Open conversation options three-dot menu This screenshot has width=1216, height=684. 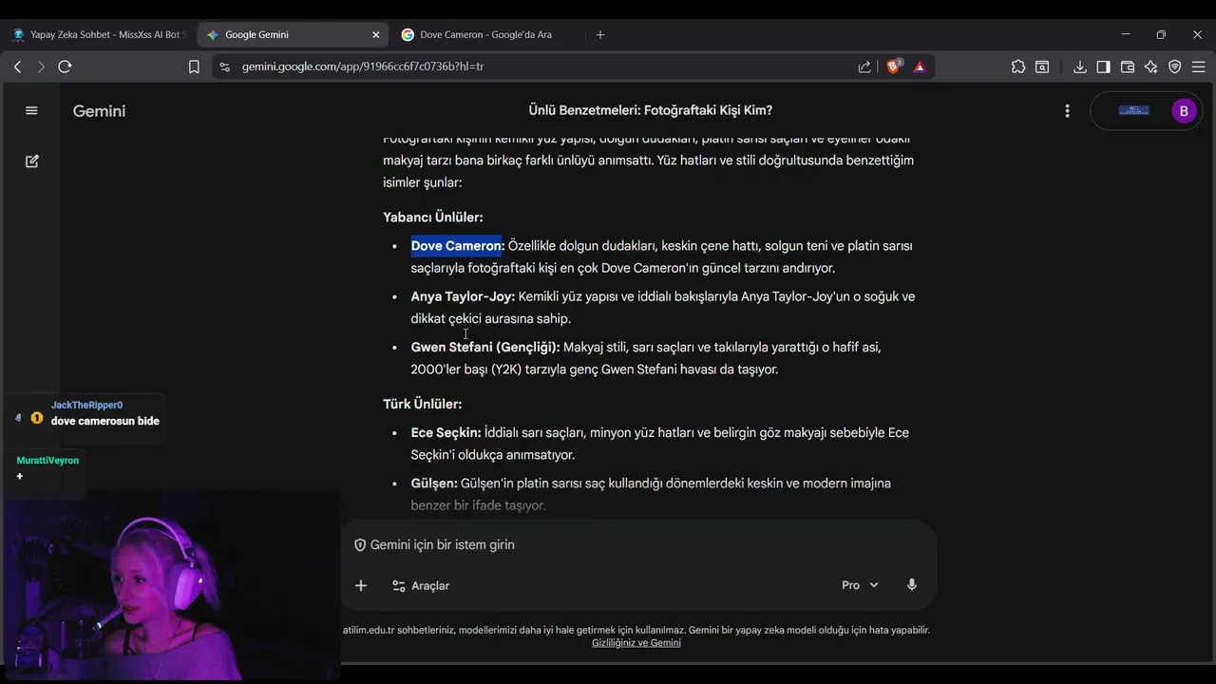pyautogui.click(x=1067, y=111)
